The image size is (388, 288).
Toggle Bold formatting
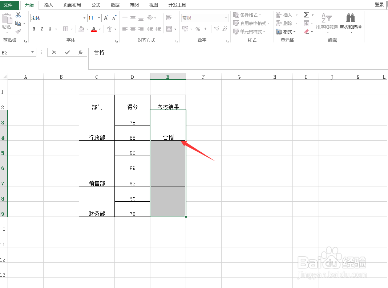[x=34, y=29]
